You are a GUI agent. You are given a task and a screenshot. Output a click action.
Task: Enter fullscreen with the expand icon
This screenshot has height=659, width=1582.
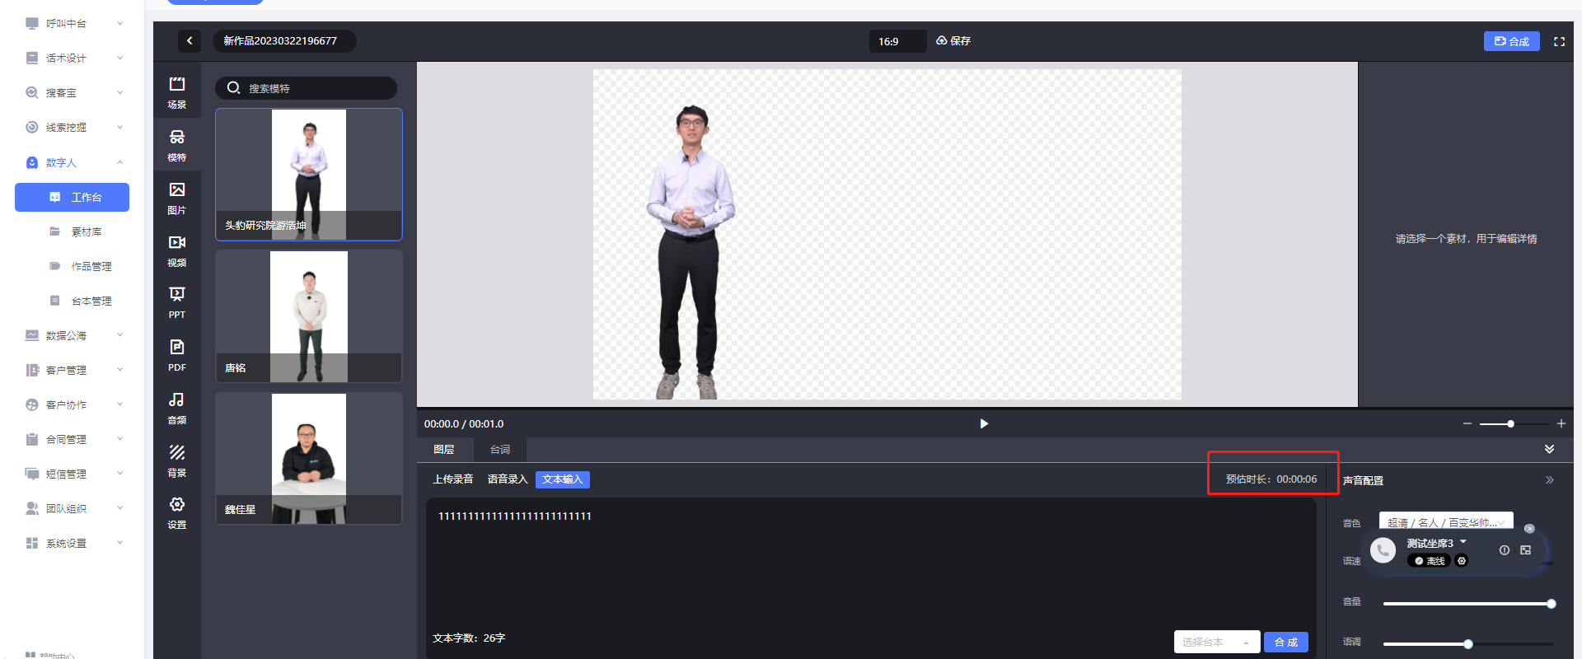pos(1559,41)
